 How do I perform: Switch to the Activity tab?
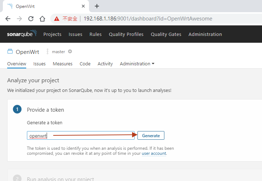(x=105, y=64)
